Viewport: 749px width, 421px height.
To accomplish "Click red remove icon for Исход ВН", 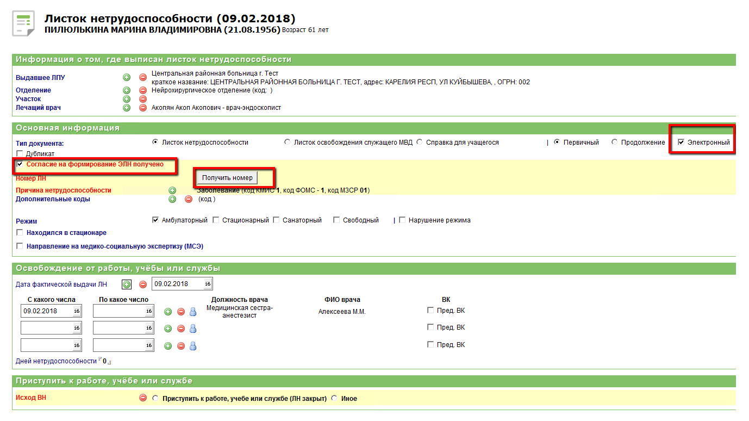I will click(x=143, y=398).
